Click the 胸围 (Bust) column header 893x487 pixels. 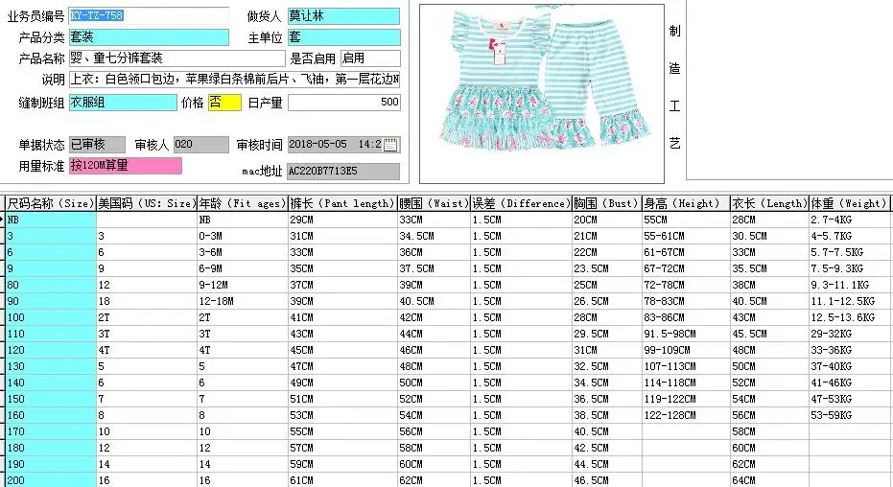point(606,203)
